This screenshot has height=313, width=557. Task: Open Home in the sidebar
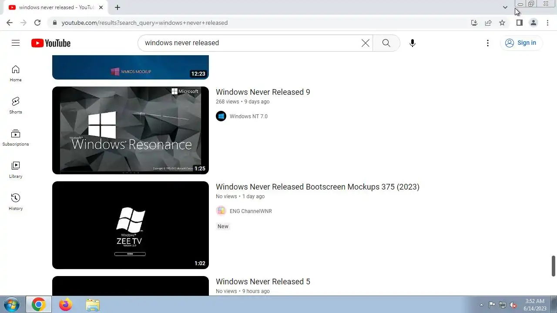(x=16, y=73)
